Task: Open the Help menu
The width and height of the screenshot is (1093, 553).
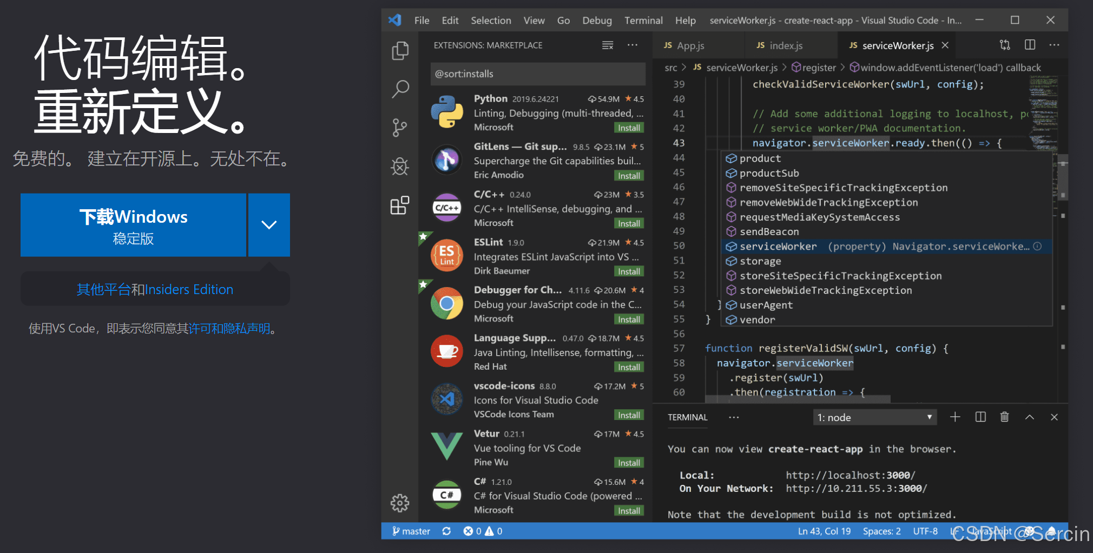Action: pyautogui.click(x=685, y=21)
